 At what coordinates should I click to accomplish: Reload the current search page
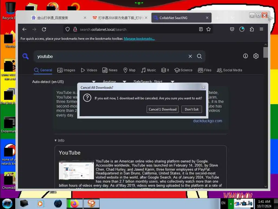point(44,29)
